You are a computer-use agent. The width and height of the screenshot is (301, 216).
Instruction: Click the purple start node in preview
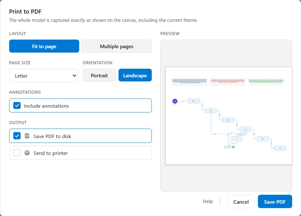(175, 101)
